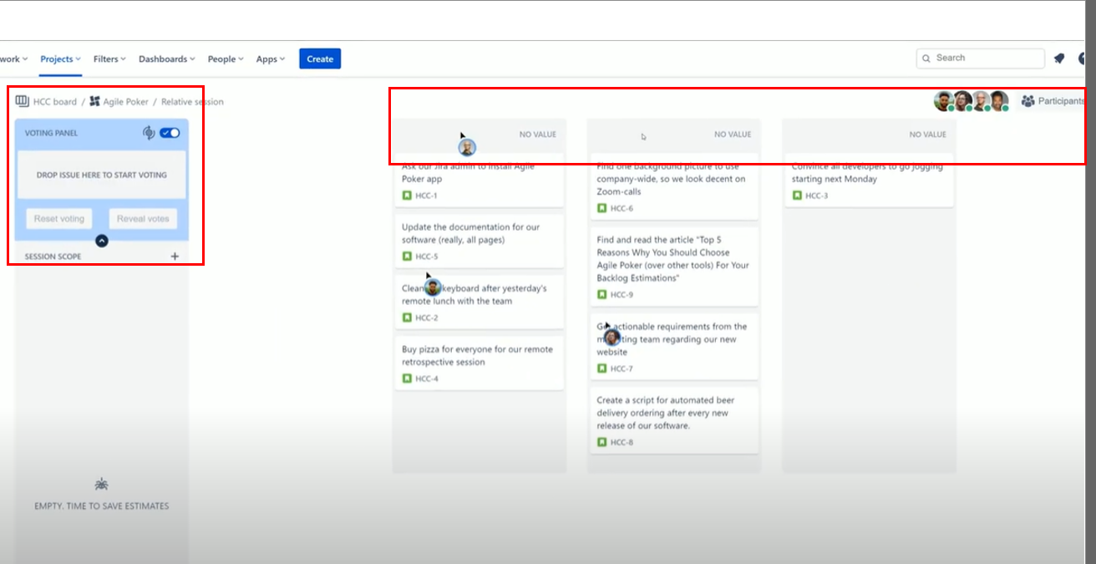This screenshot has height=564, width=1096.
Task: Expand the Filters dropdown
Action: [x=109, y=58]
